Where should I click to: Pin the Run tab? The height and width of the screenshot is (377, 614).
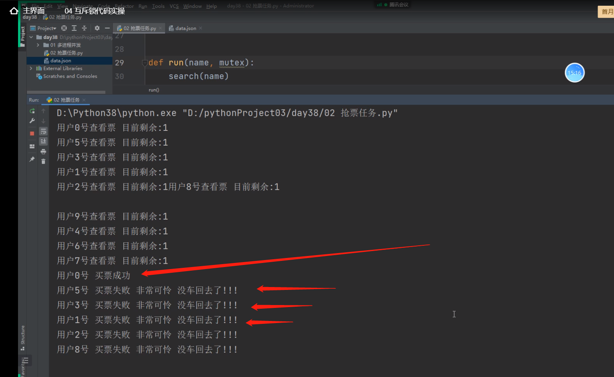coord(32,159)
